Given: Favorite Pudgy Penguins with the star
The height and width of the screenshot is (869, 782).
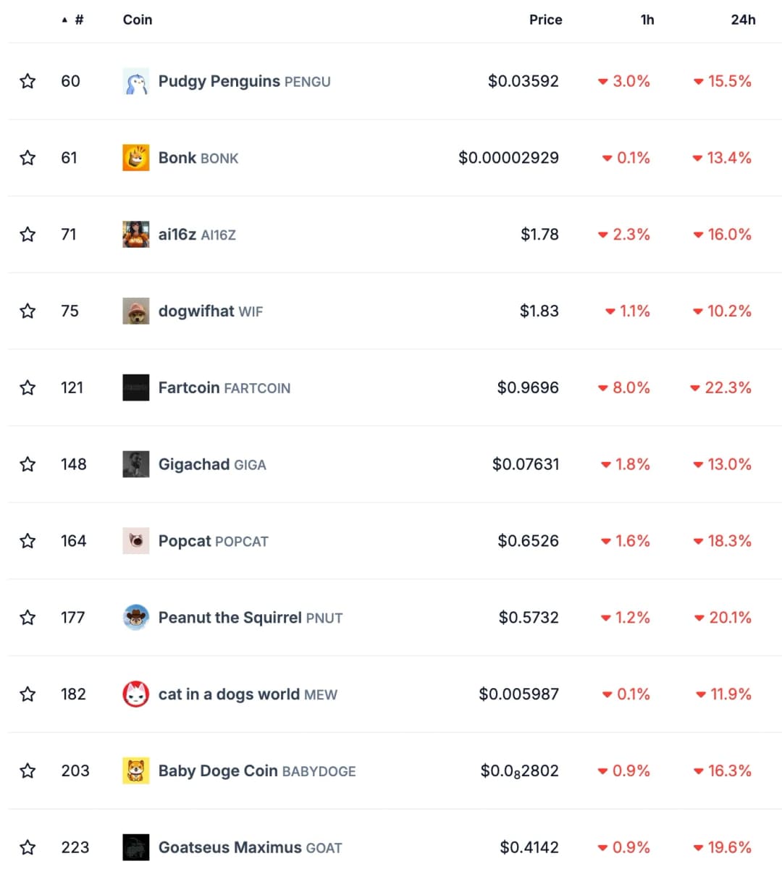Looking at the screenshot, I should click(x=28, y=81).
